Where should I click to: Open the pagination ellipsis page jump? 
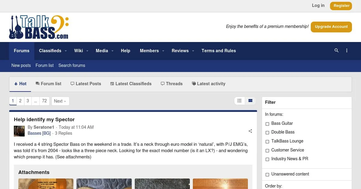(35, 101)
